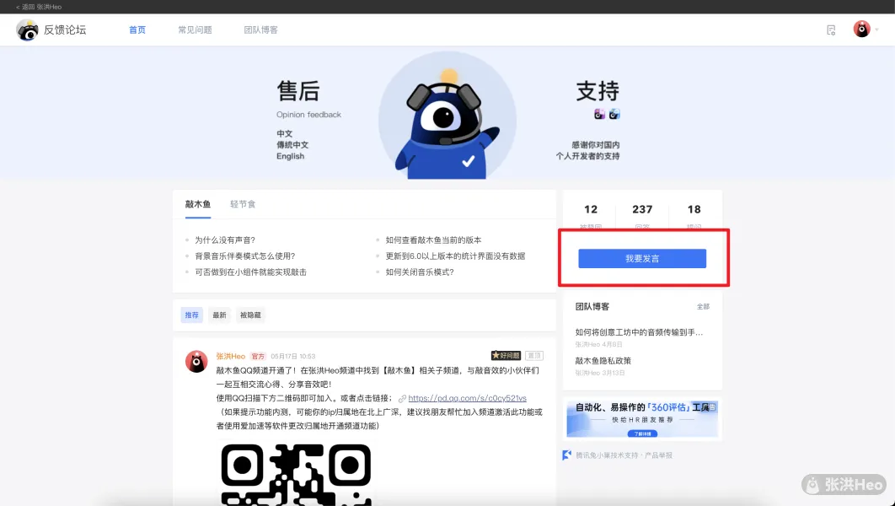
Task: Click the 我要发言 button
Action: (x=642, y=259)
